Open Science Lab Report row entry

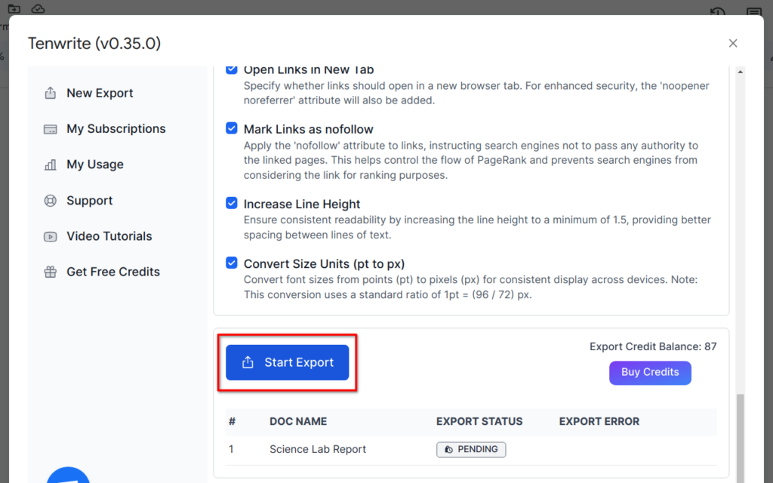pos(317,449)
